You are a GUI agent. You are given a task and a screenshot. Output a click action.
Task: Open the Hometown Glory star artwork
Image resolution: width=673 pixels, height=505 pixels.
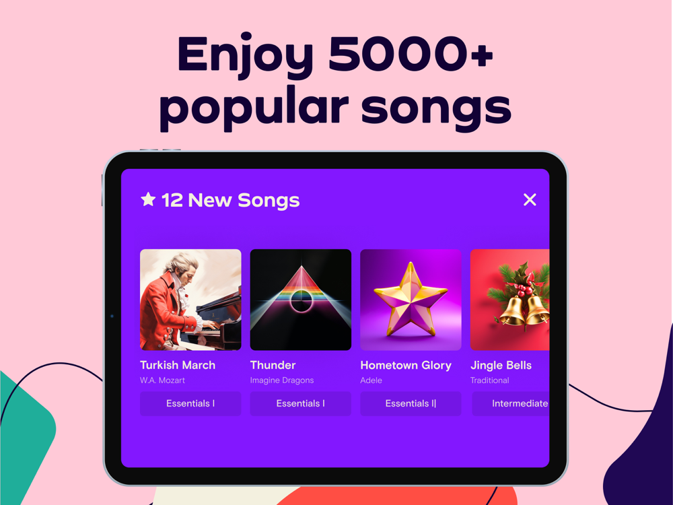click(x=411, y=300)
